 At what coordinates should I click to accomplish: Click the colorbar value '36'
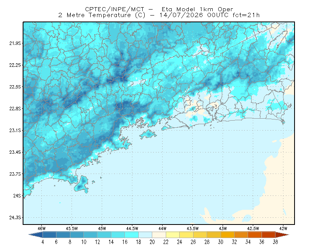(x=262, y=242)
